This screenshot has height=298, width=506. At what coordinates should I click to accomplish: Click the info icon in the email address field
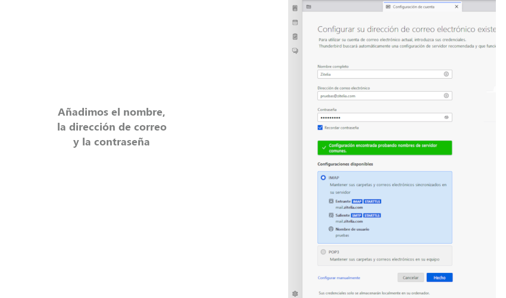click(446, 95)
